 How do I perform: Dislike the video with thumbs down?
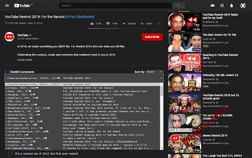point(108,24)
